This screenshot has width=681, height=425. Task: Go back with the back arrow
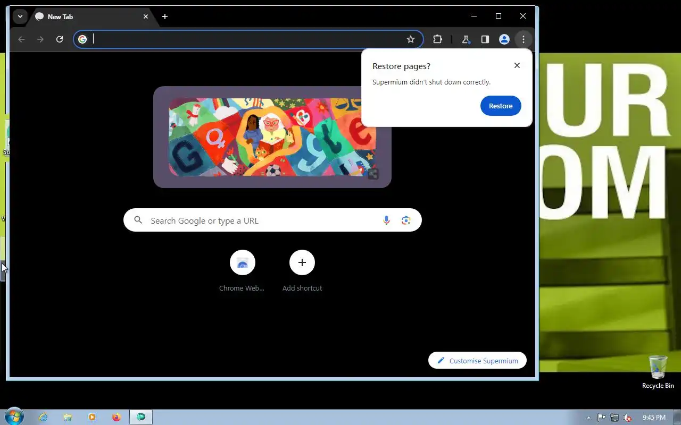coord(21,39)
